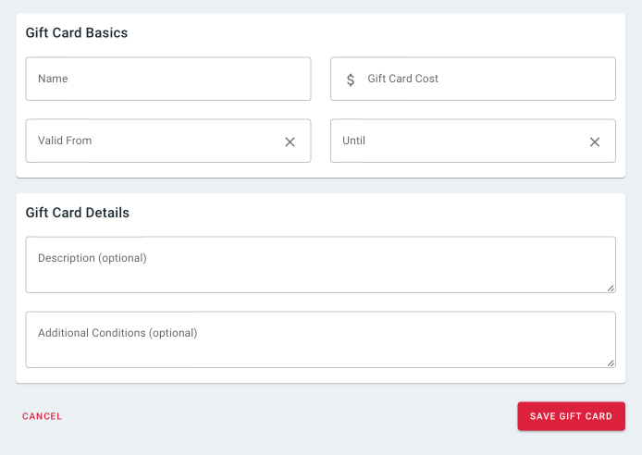This screenshot has height=455, width=642.
Task: Focus the Name input field
Action: click(x=168, y=79)
